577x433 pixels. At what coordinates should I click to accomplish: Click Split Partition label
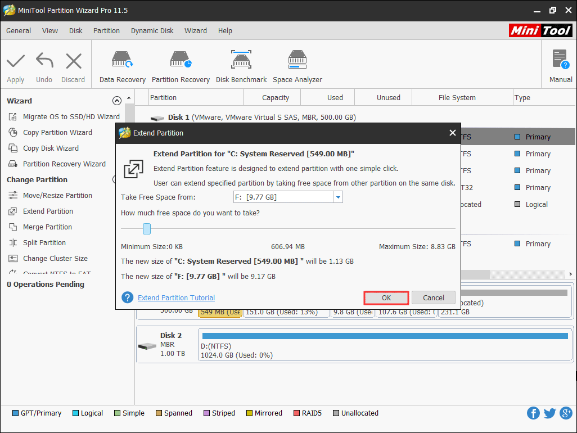[44, 243]
